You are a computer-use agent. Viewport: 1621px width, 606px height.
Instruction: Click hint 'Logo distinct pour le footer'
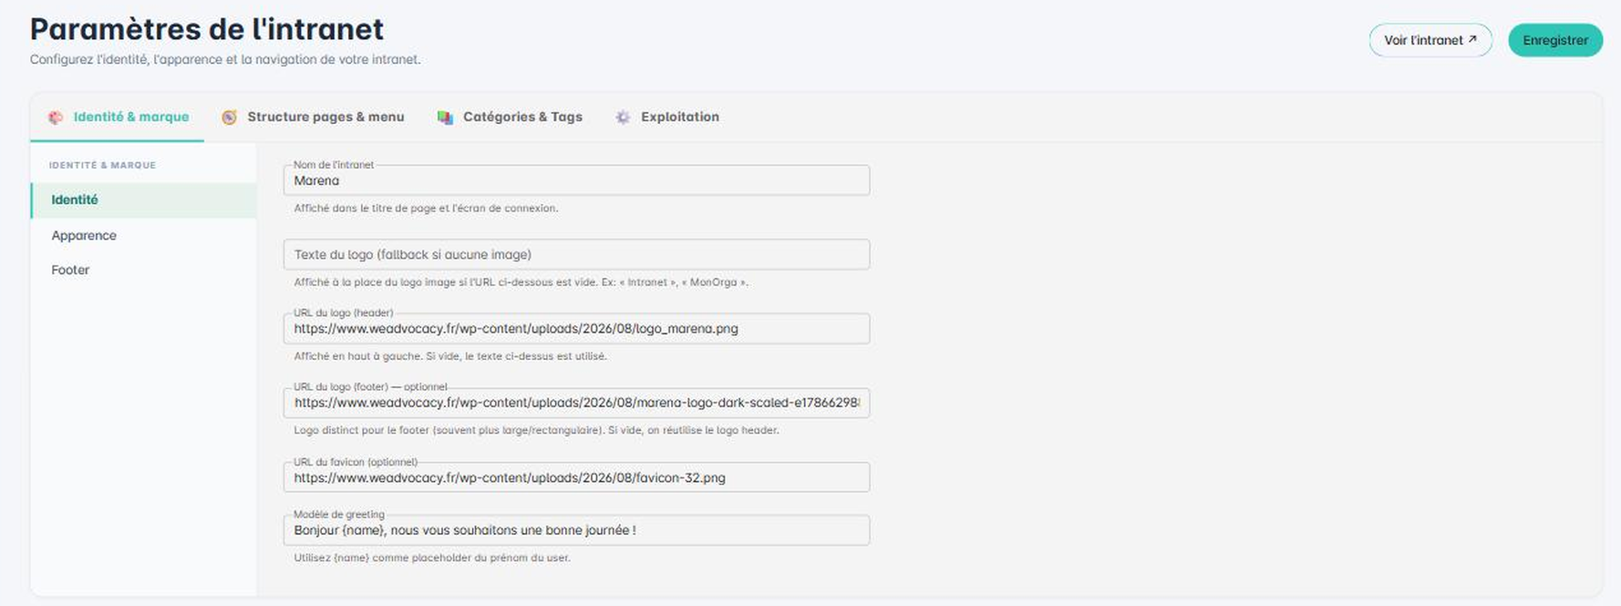coord(536,430)
